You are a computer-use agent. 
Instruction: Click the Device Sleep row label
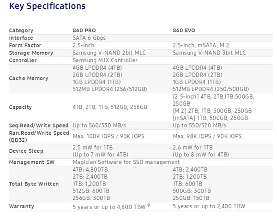click(x=26, y=151)
